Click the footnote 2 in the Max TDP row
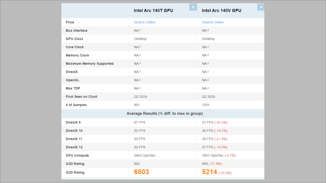 pyautogui.click(x=140, y=88)
